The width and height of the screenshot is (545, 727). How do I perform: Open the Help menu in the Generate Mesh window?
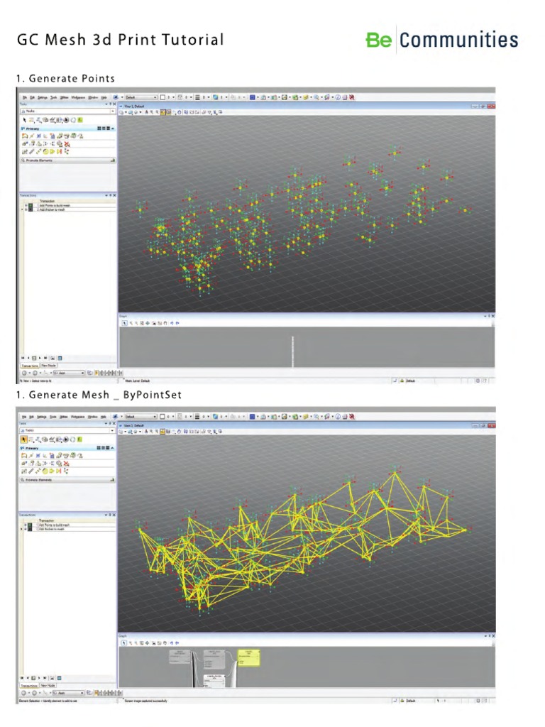pyautogui.click(x=104, y=417)
